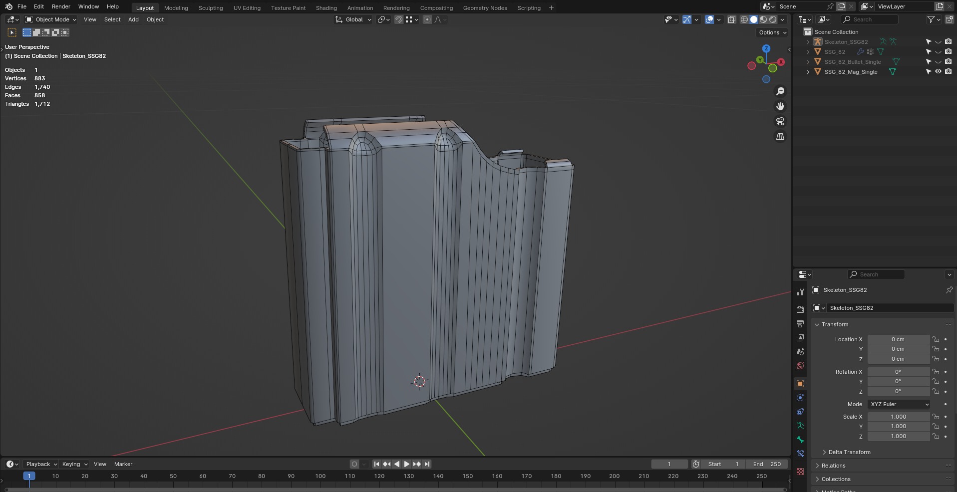Activate the pan view hand icon

780,106
